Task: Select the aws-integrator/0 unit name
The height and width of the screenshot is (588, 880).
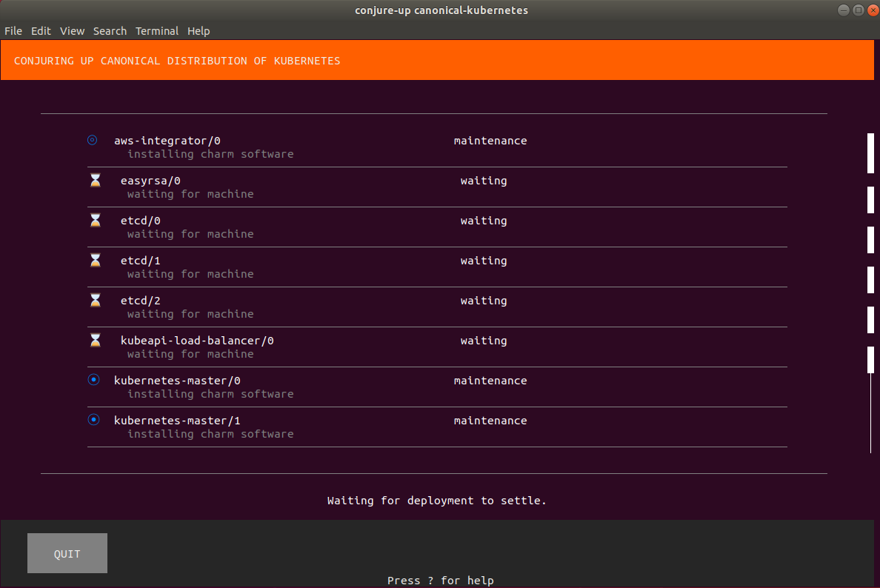Action: (167, 141)
